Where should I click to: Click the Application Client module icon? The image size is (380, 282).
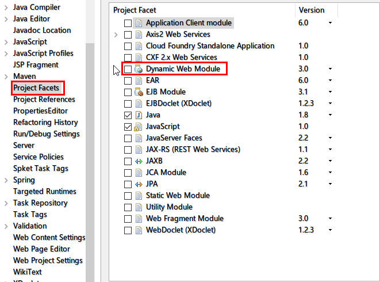pos(138,23)
